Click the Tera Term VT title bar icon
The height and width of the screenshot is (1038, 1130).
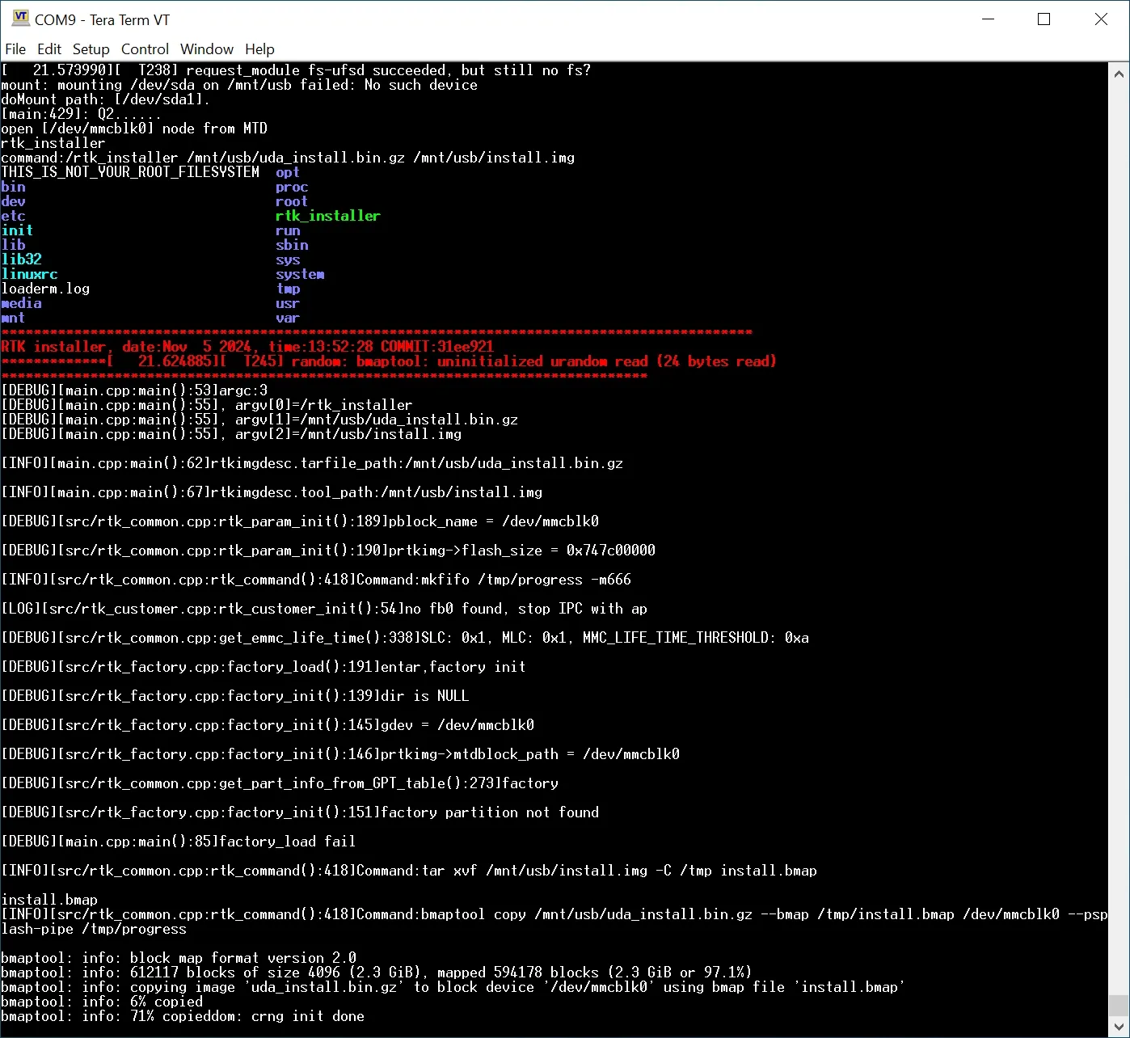20,19
